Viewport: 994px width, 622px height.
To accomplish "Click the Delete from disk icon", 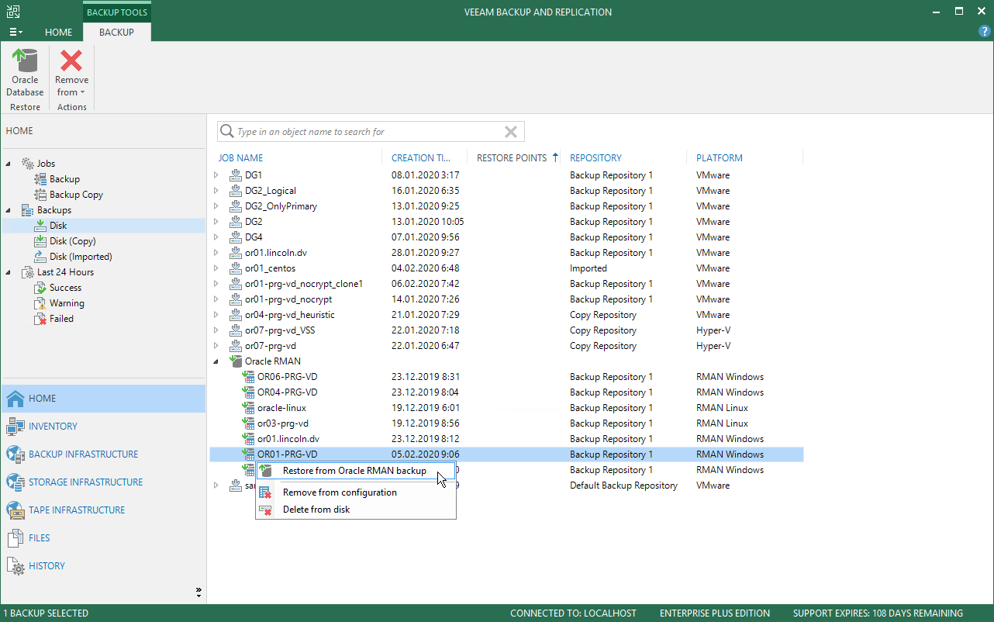I will pyautogui.click(x=265, y=510).
